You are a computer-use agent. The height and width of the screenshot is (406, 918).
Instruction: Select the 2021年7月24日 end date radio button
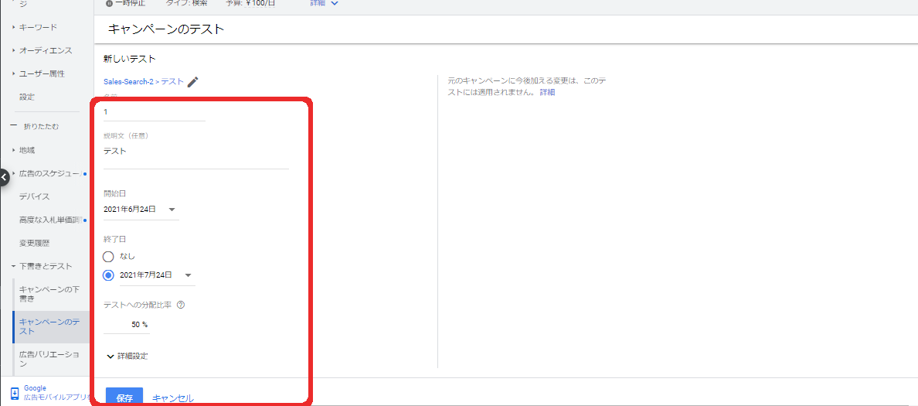(109, 275)
